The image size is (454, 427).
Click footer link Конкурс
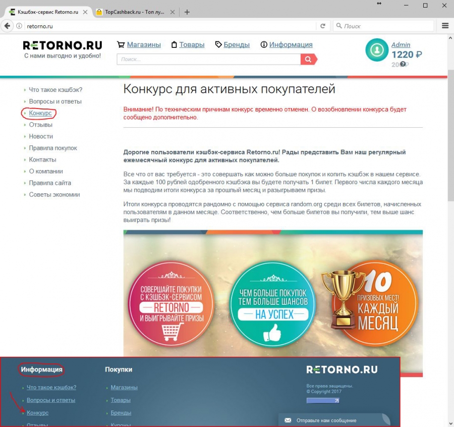click(37, 413)
